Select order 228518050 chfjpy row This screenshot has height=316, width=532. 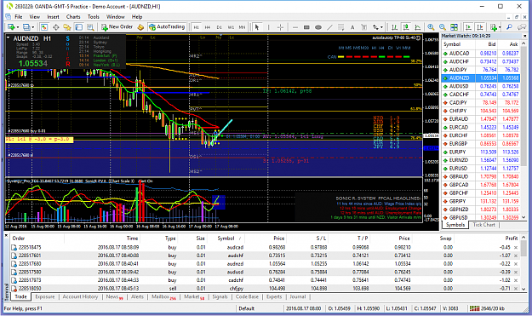click(265, 288)
